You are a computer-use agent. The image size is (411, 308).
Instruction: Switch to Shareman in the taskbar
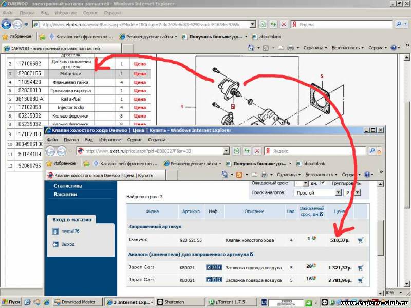coord(180,302)
